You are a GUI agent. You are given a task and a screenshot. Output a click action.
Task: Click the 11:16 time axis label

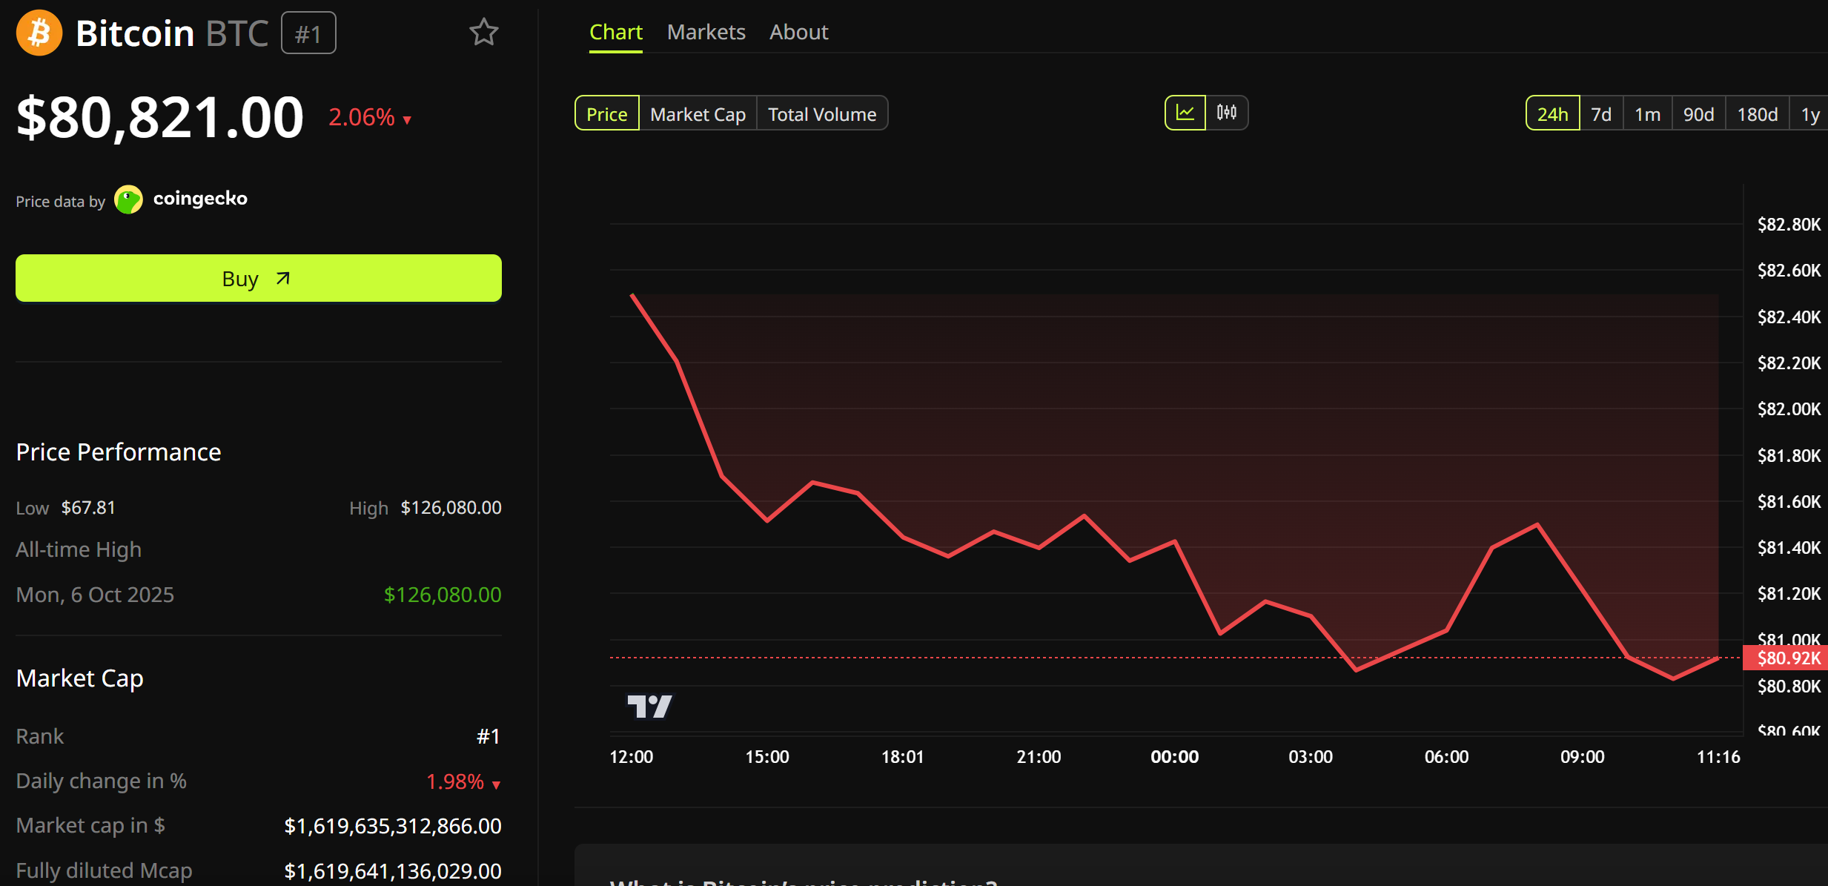point(1718,757)
